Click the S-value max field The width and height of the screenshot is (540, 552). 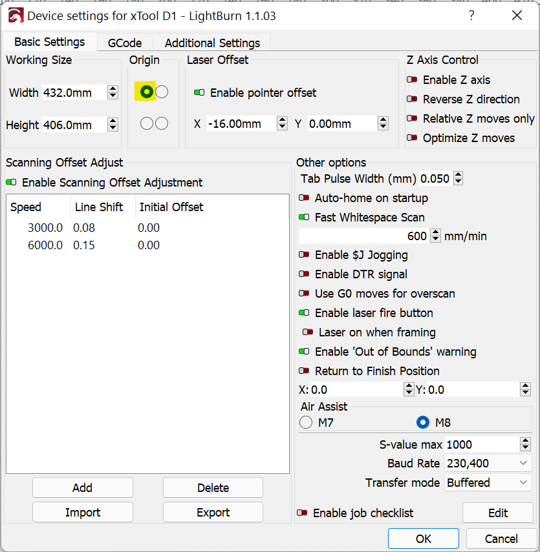pos(482,444)
